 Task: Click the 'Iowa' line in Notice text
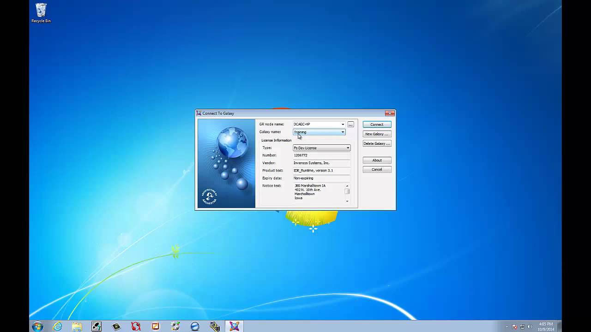pos(298,198)
